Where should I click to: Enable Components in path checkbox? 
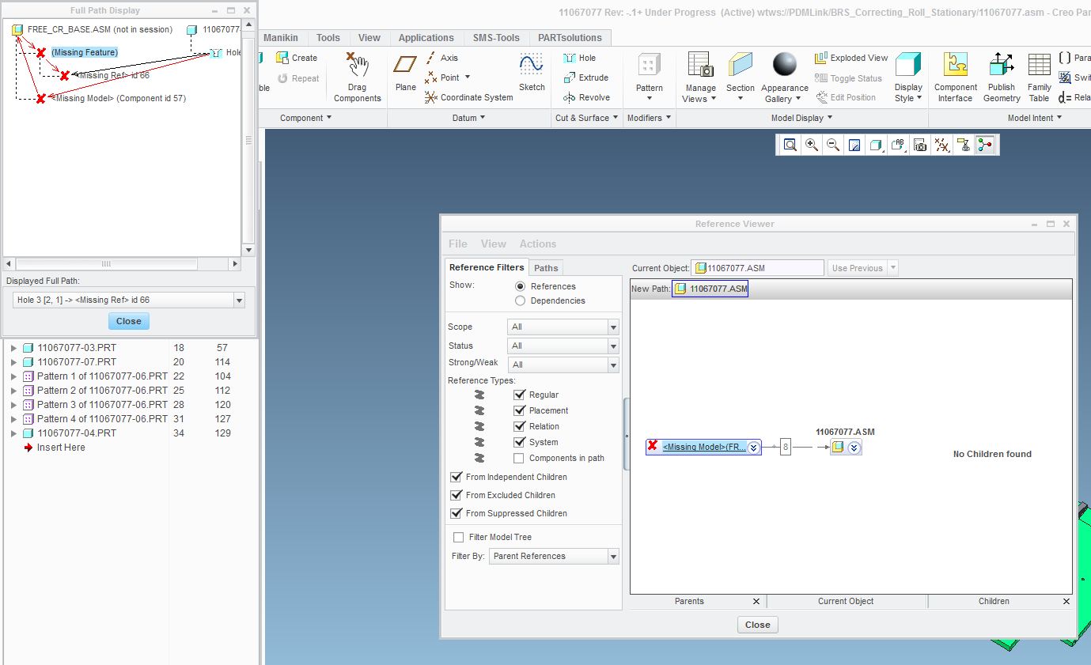[x=519, y=458]
